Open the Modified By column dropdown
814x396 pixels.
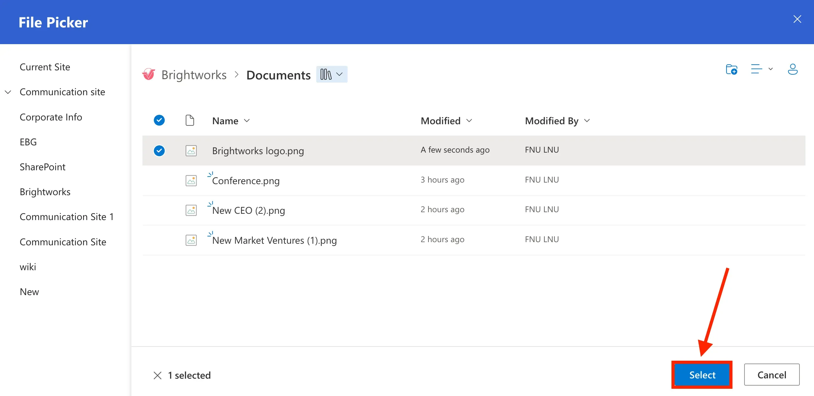coord(557,121)
